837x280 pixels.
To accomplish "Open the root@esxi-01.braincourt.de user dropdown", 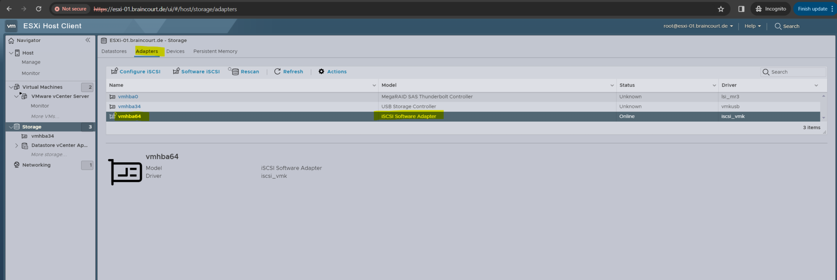I will (698, 26).
